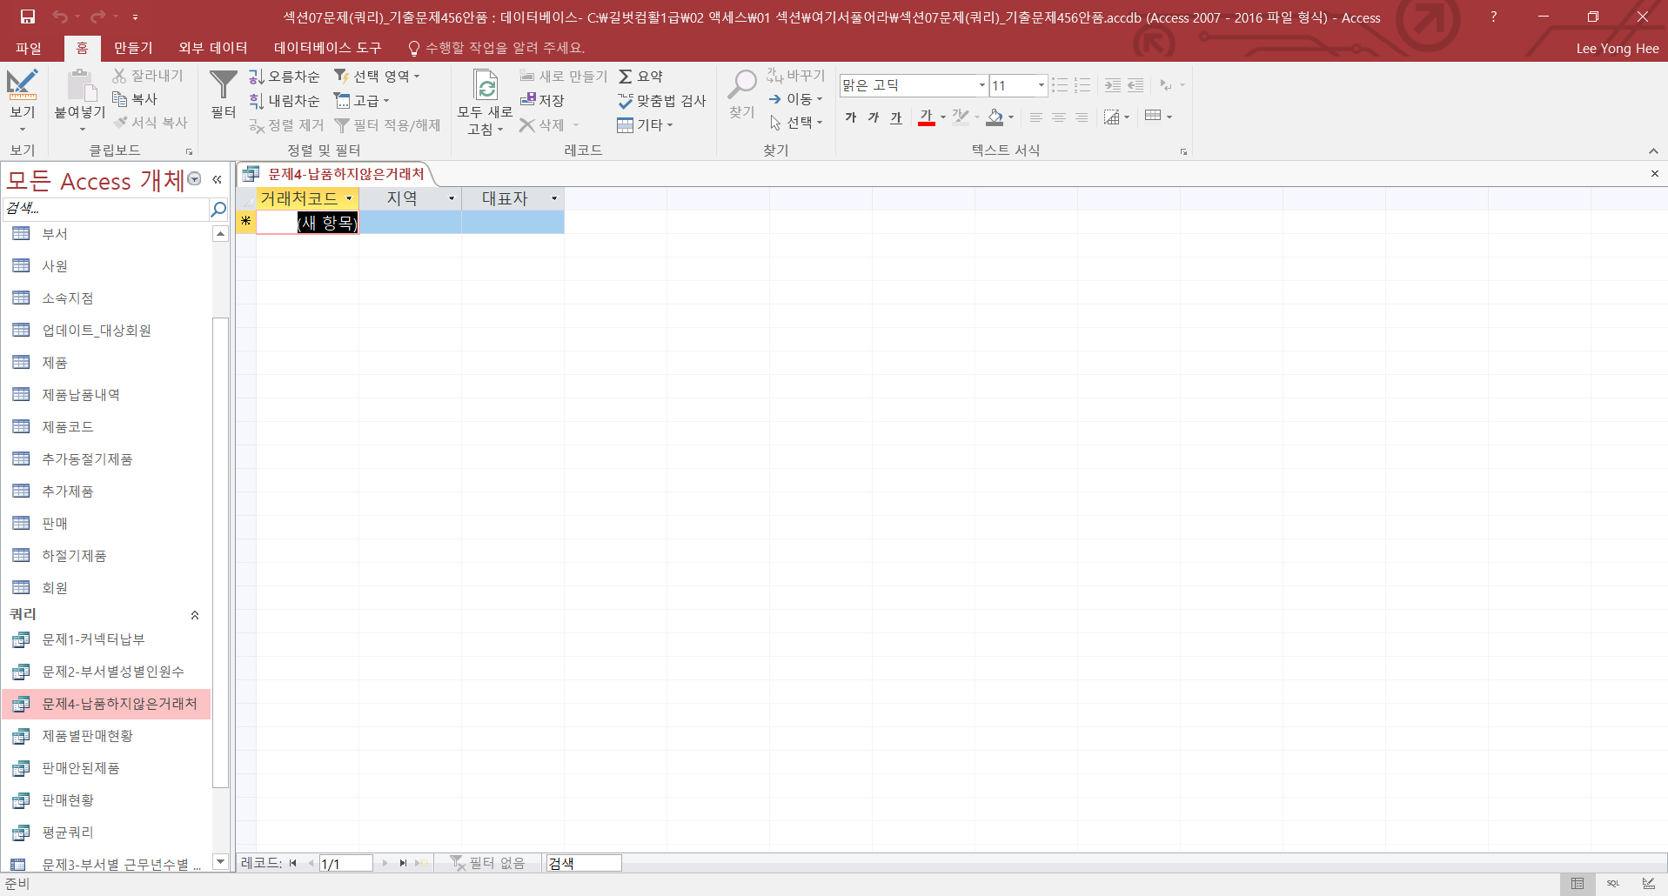
Task: Toggle bold text formatting
Action: coord(850,117)
